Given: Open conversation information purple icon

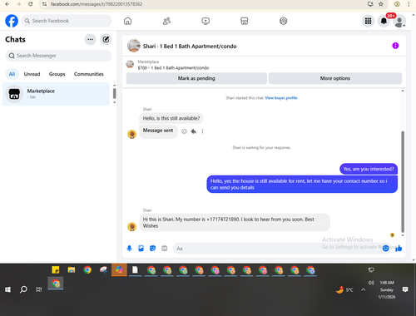Looking at the screenshot, I should [395, 46].
